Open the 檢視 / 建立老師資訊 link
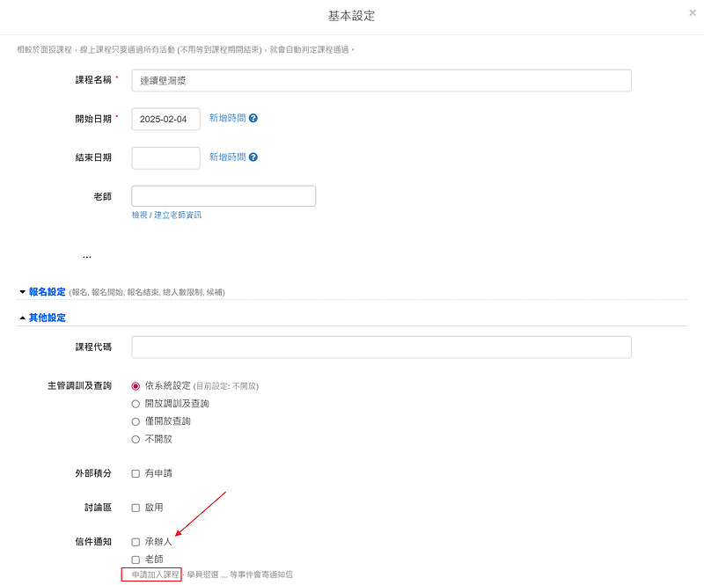The height and width of the screenshot is (585, 704). (166, 215)
